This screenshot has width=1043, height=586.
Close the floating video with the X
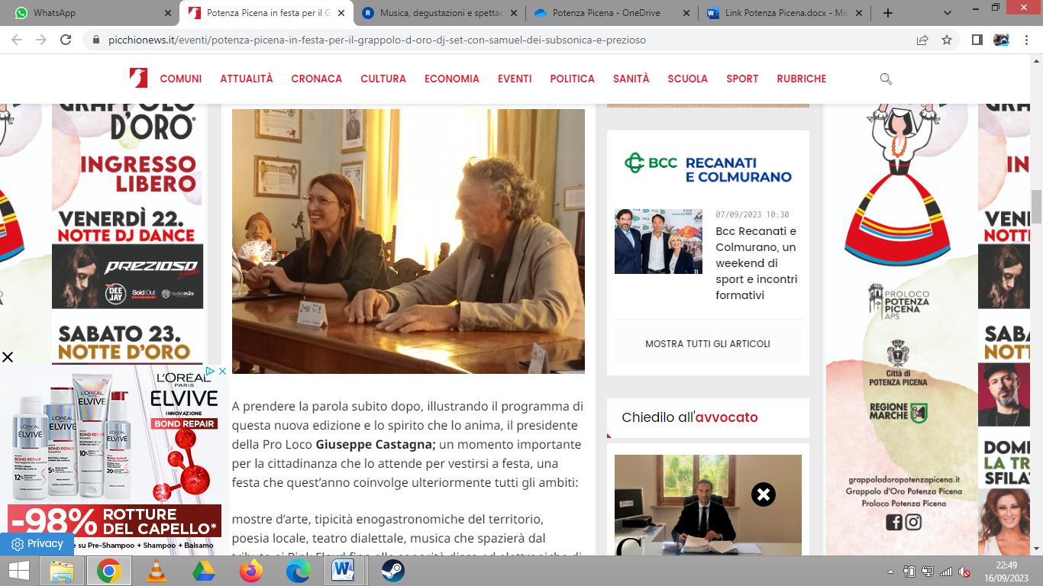(x=763, y=494)
